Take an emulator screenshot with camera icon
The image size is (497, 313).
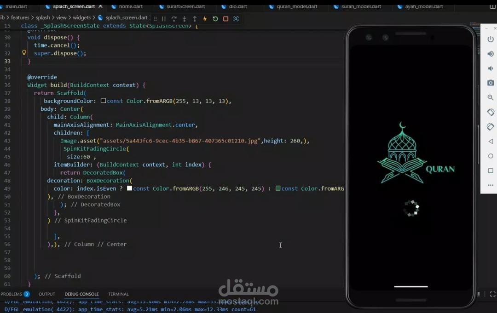[x=491, y=83]
